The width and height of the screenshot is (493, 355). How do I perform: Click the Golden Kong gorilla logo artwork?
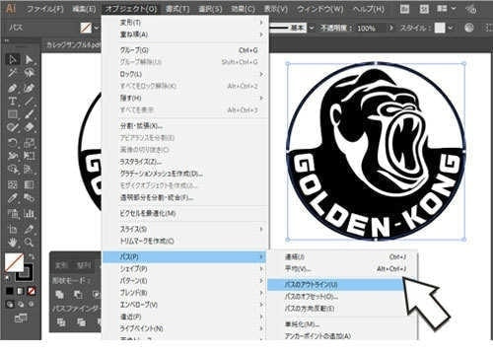376,151
